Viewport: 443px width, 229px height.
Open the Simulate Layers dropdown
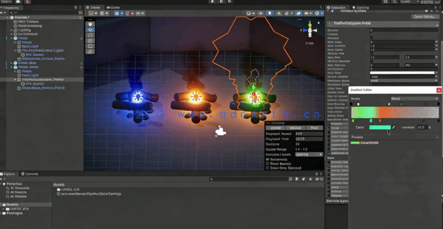click(x=309, y=154)
